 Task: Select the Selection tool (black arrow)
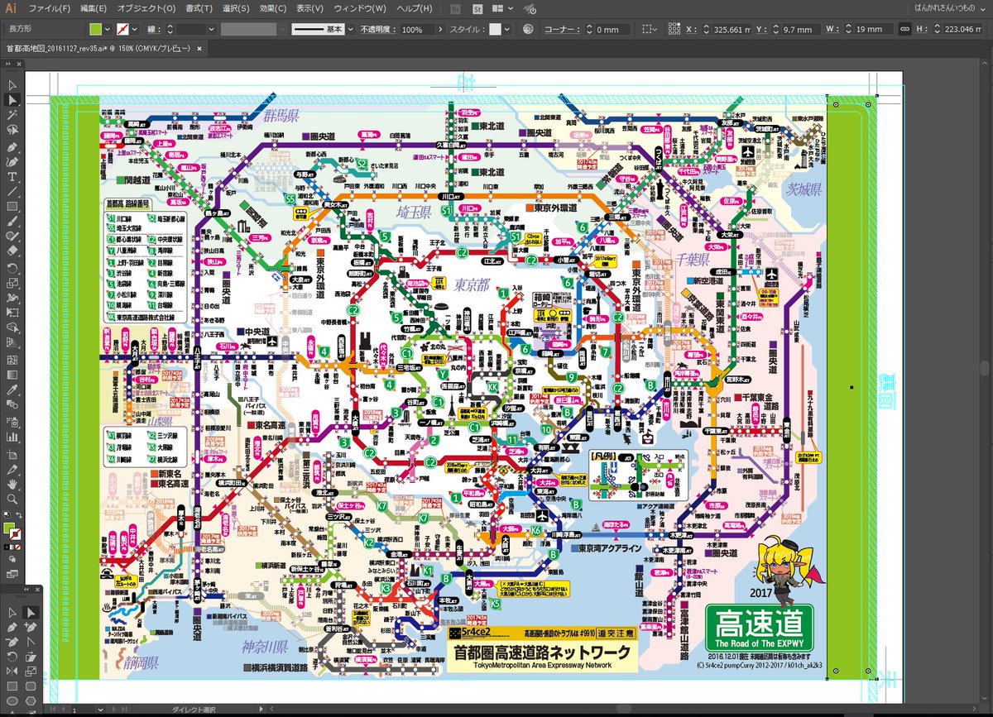[x=12, y=85]
